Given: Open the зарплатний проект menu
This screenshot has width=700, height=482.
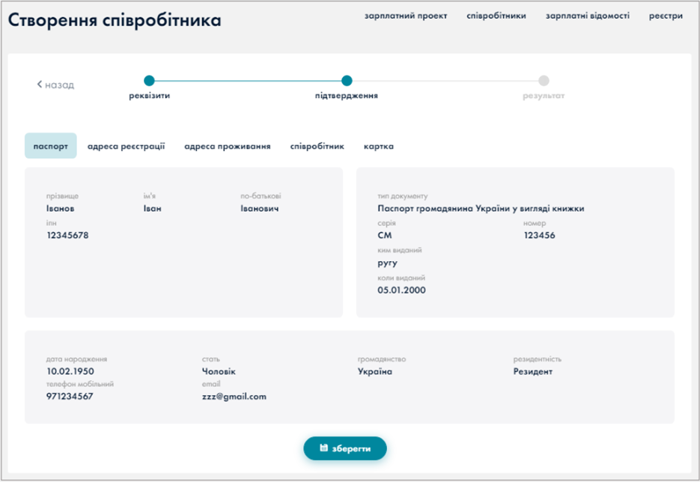Looking at the screenshot, I should [x=405, y=16].
